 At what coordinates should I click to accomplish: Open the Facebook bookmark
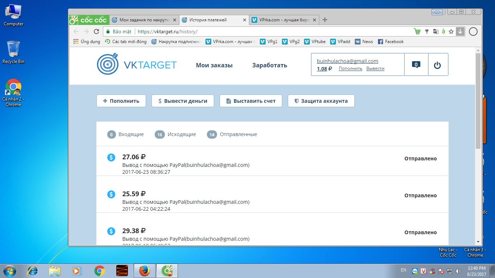391,42
